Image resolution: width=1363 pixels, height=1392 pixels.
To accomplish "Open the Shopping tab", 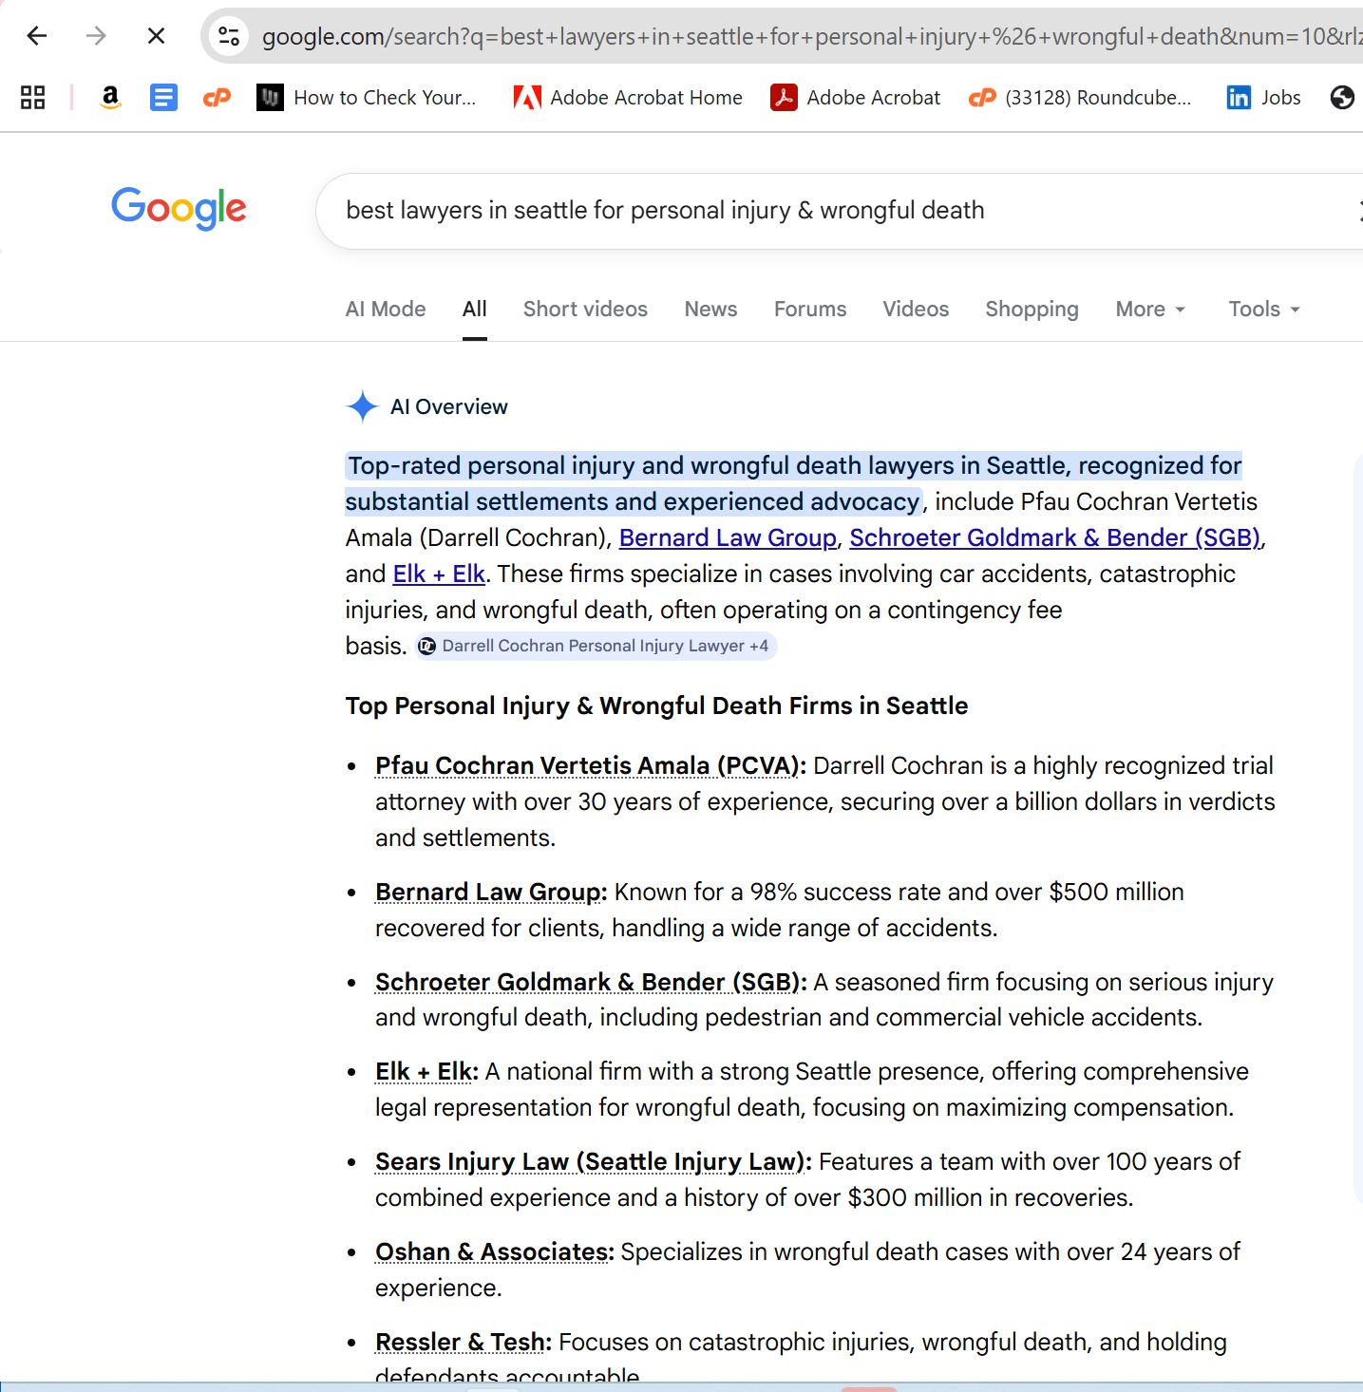I will click(x=1032, y=309).
